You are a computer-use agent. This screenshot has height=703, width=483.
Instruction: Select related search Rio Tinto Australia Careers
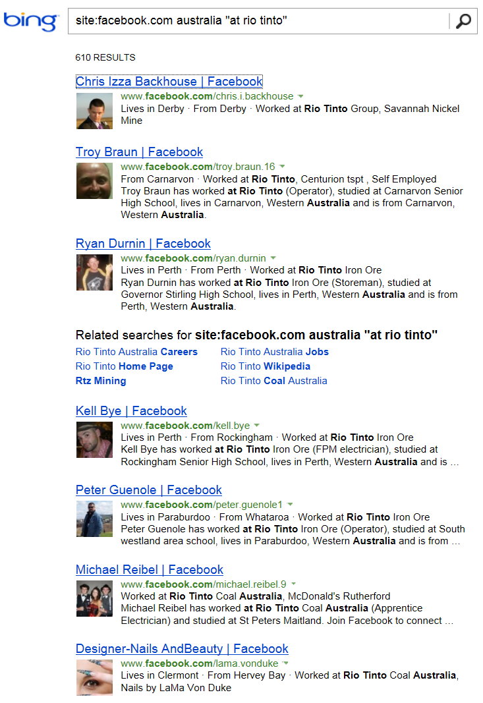136,352
